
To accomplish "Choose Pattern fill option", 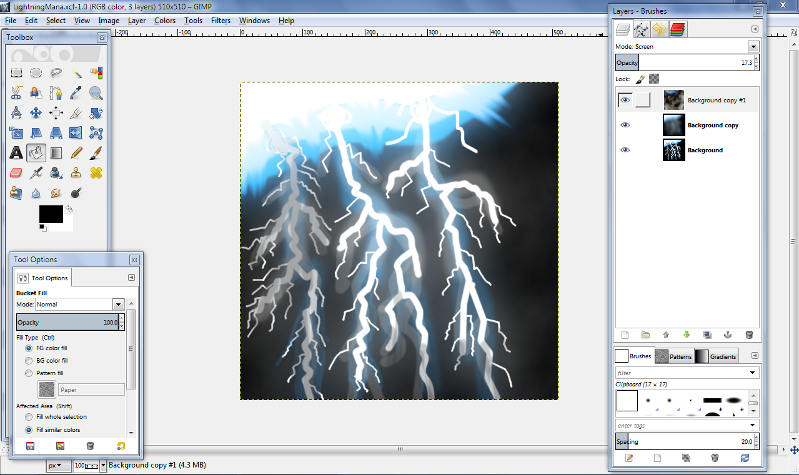I will coord(29,373).
